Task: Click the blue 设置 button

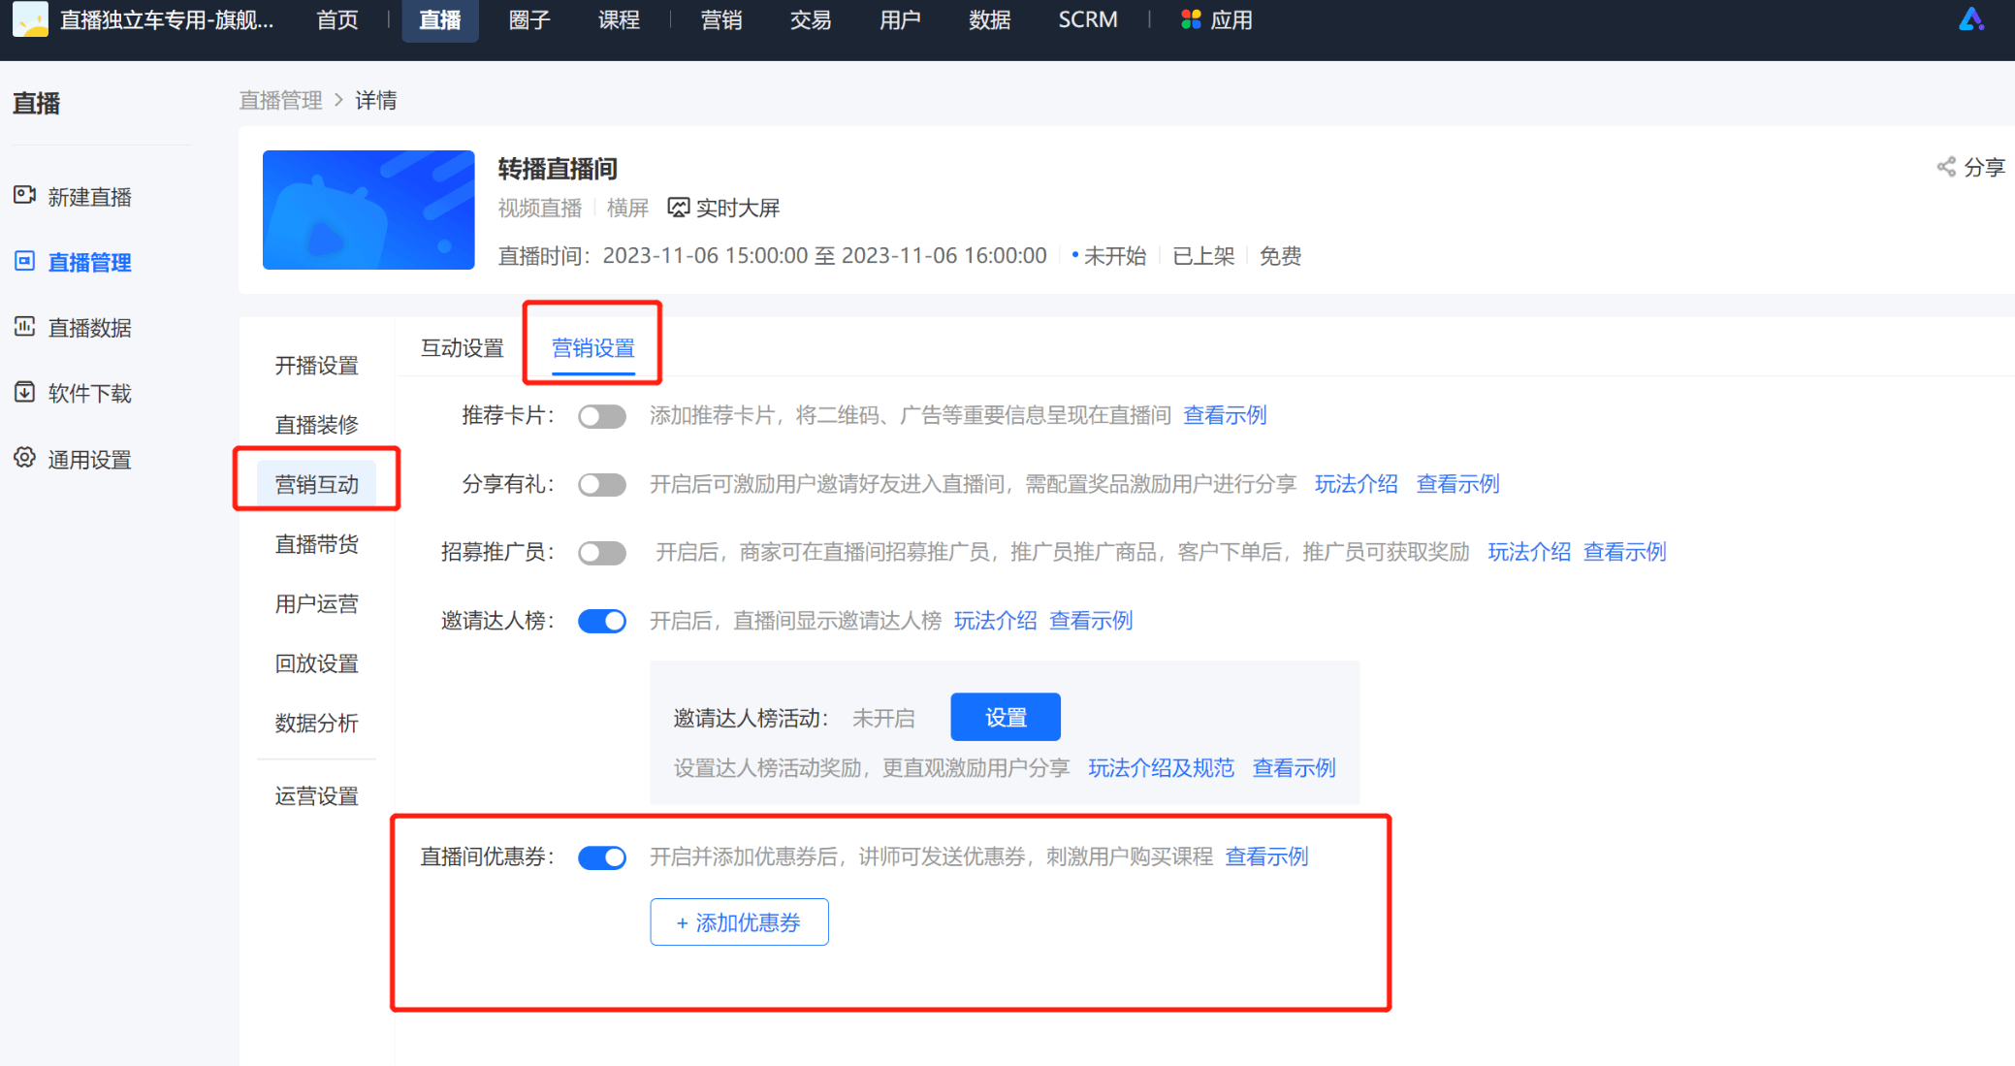Action: pos(1006,717)
